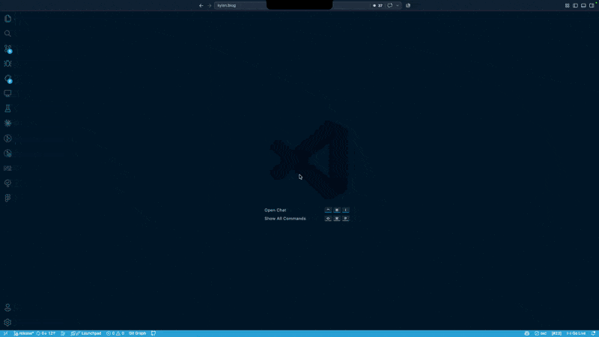Open the remote window indicator in status bar
The width and height of the screenshot is (599, 337).
point(5,333)
